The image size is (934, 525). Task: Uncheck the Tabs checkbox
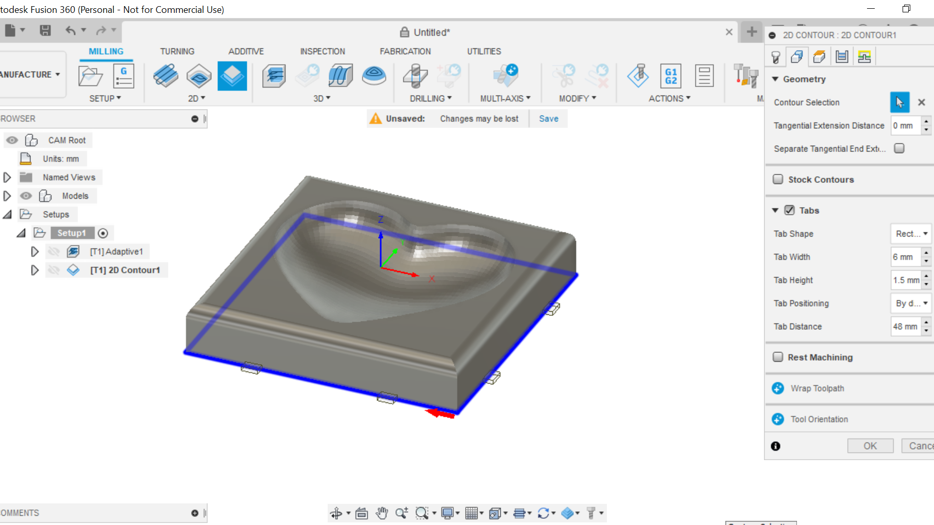(789, 210)
